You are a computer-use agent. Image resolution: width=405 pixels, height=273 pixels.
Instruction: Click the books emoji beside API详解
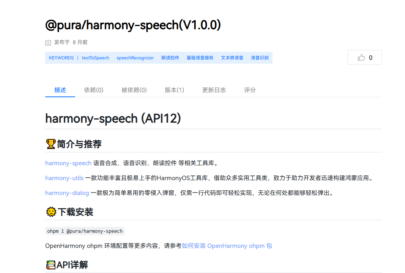[x=50, y=264]
